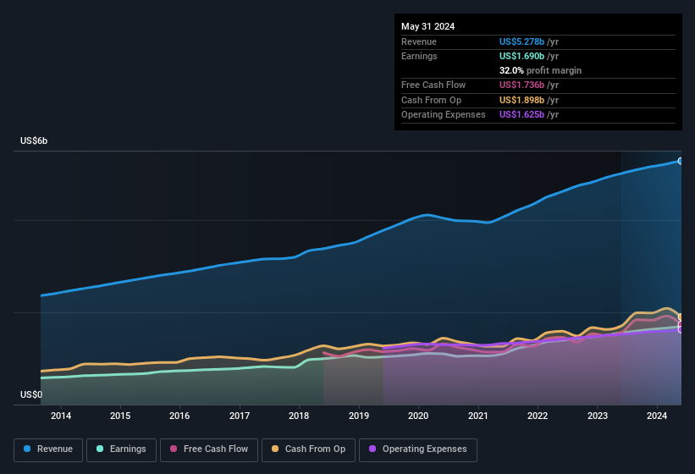Click the US$1.898b cash from op value

(x=521, y=100)
